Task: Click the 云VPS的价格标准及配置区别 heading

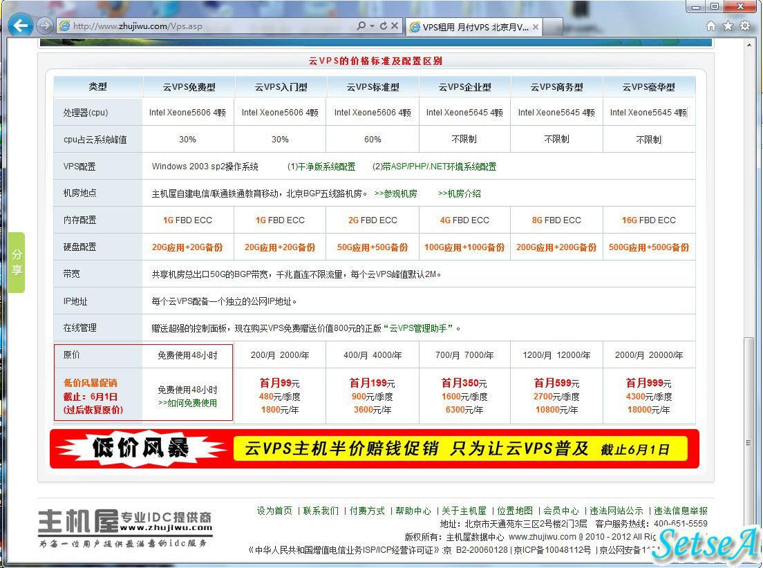Action: point(375,61)
